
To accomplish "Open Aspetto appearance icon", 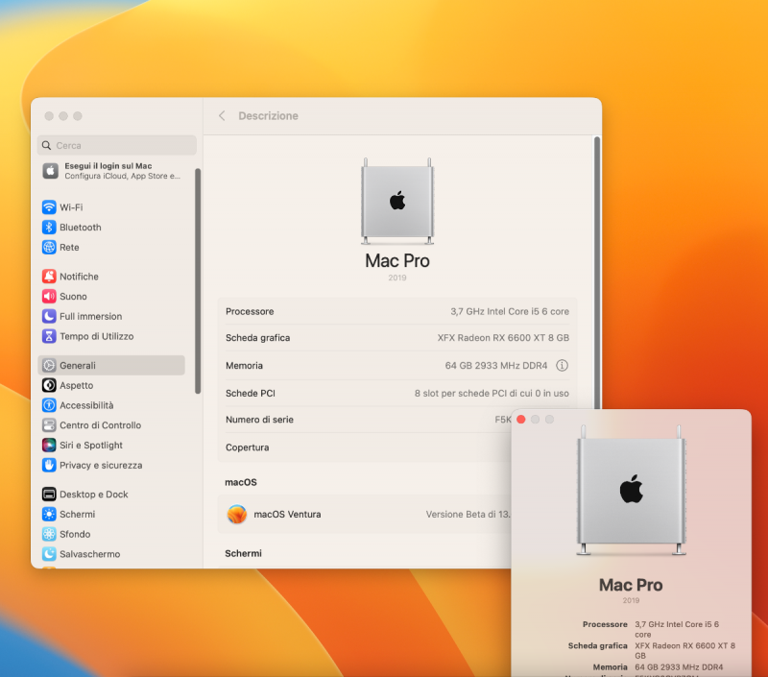I will [x=49, y=385].
